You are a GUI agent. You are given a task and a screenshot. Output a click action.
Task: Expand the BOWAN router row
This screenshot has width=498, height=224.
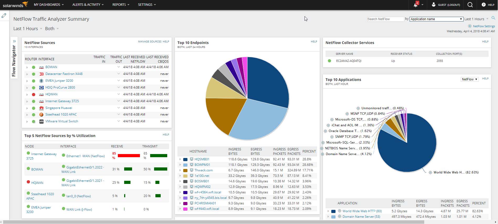point(27,67)
